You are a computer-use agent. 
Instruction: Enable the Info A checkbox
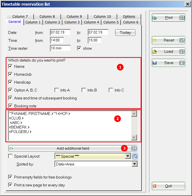coord(57,90)
